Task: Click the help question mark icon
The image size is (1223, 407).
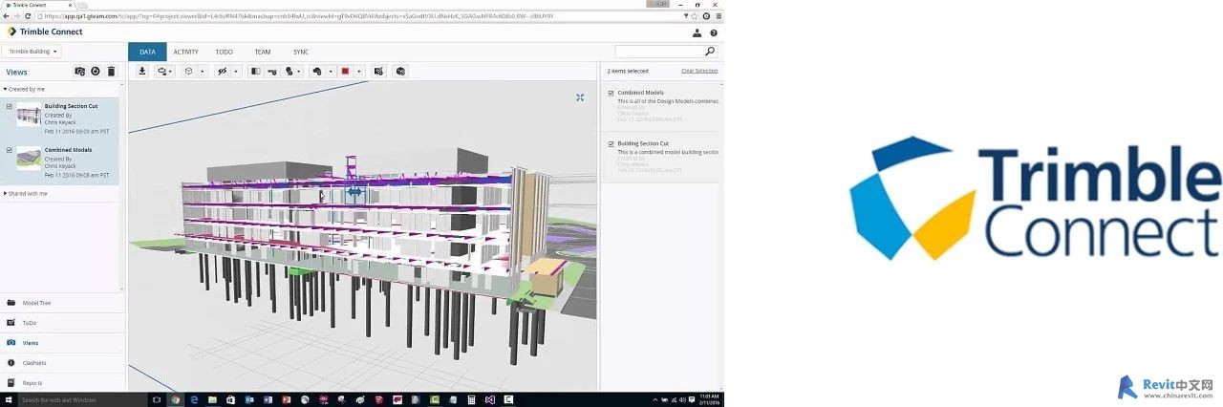Action: (714, 32)
